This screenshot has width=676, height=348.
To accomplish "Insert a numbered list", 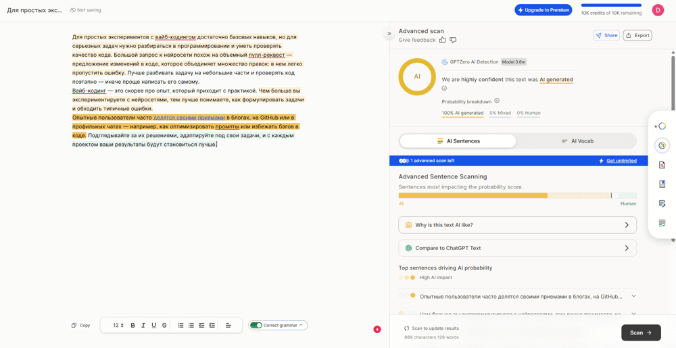I will tap(180, 325).
